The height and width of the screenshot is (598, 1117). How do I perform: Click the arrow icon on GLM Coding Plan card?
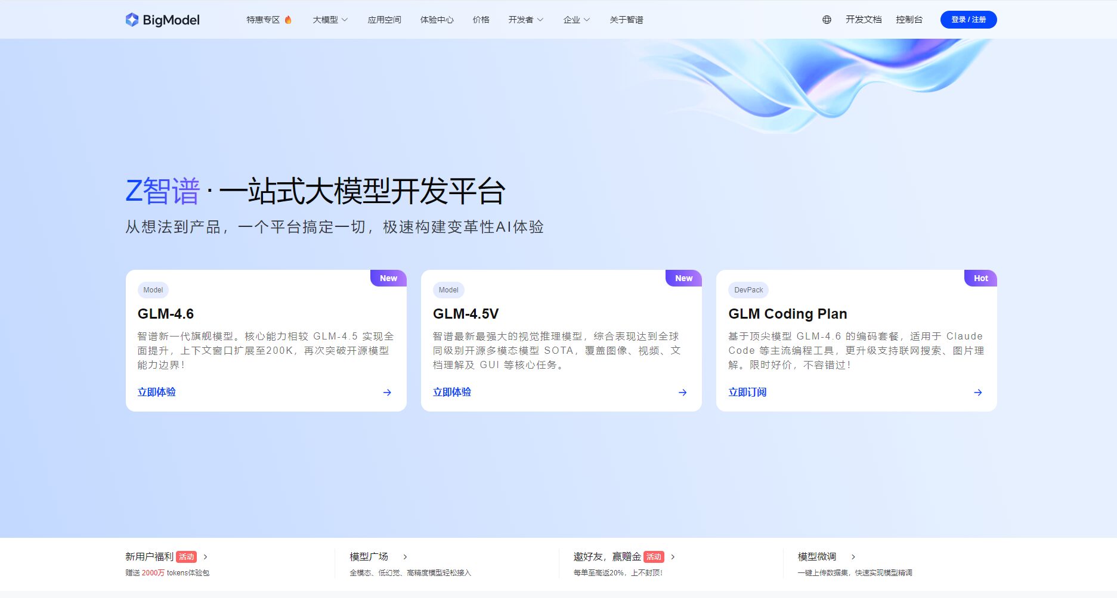pyautogui.click(x=977, y=393)
